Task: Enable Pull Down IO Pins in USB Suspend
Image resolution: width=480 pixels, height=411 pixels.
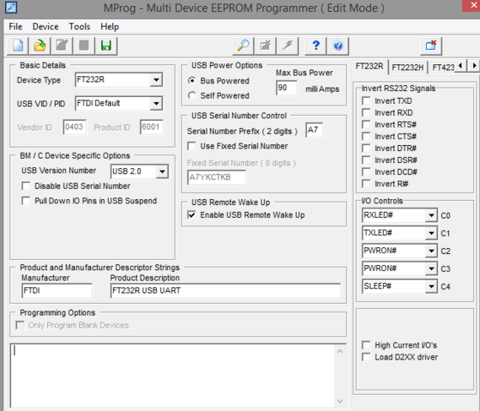Action: 26,201
